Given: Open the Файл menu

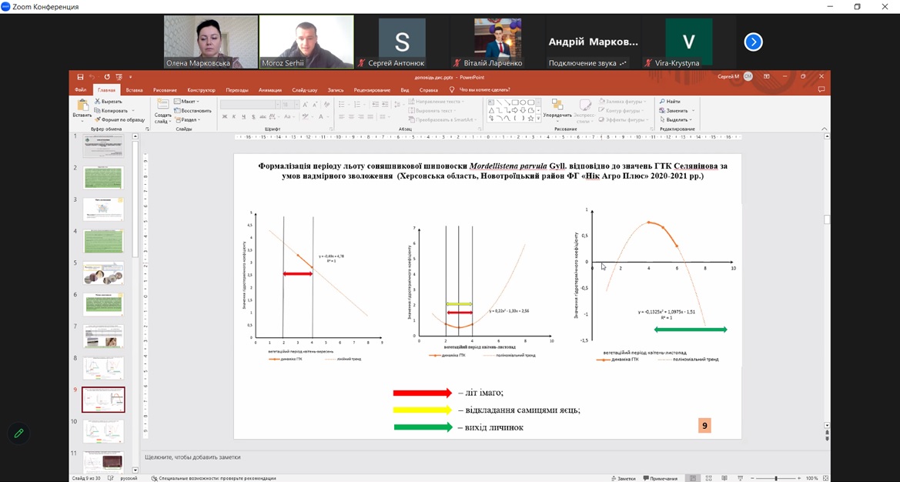Looking at the screenshot, I should (x=80, y=90).
